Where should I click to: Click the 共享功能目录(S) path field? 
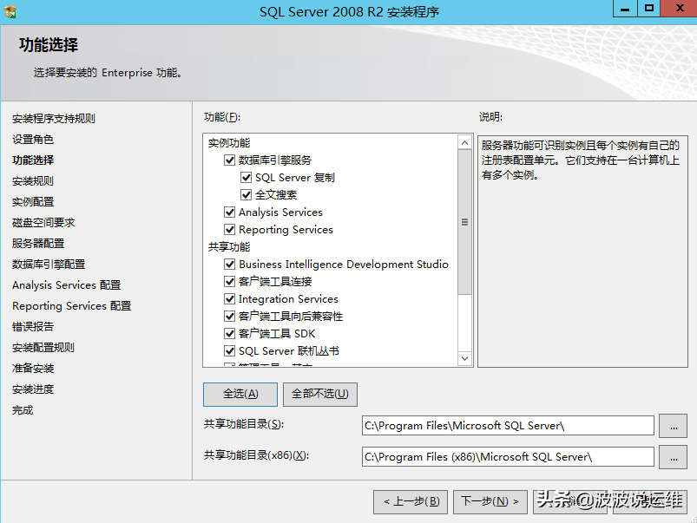508,426
